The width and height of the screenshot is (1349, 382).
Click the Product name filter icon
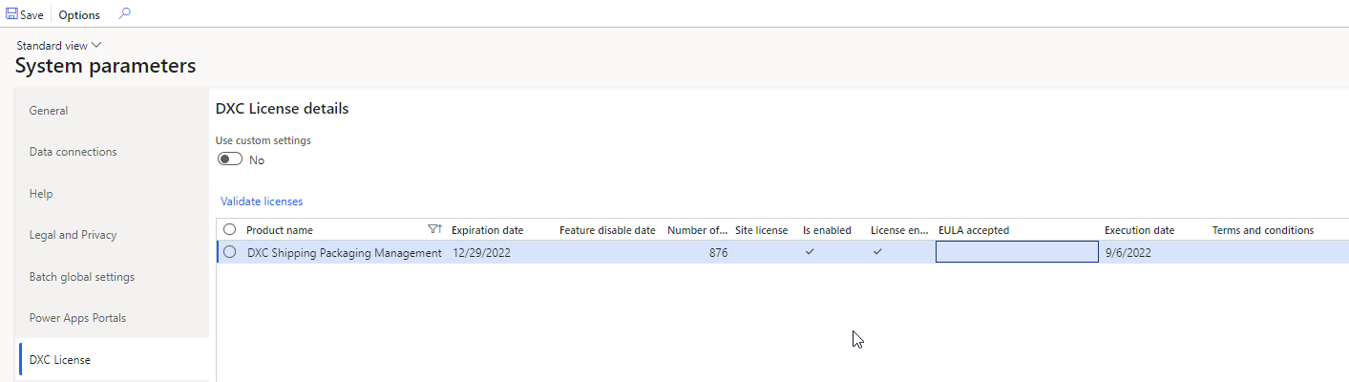[x=434, y=230]
